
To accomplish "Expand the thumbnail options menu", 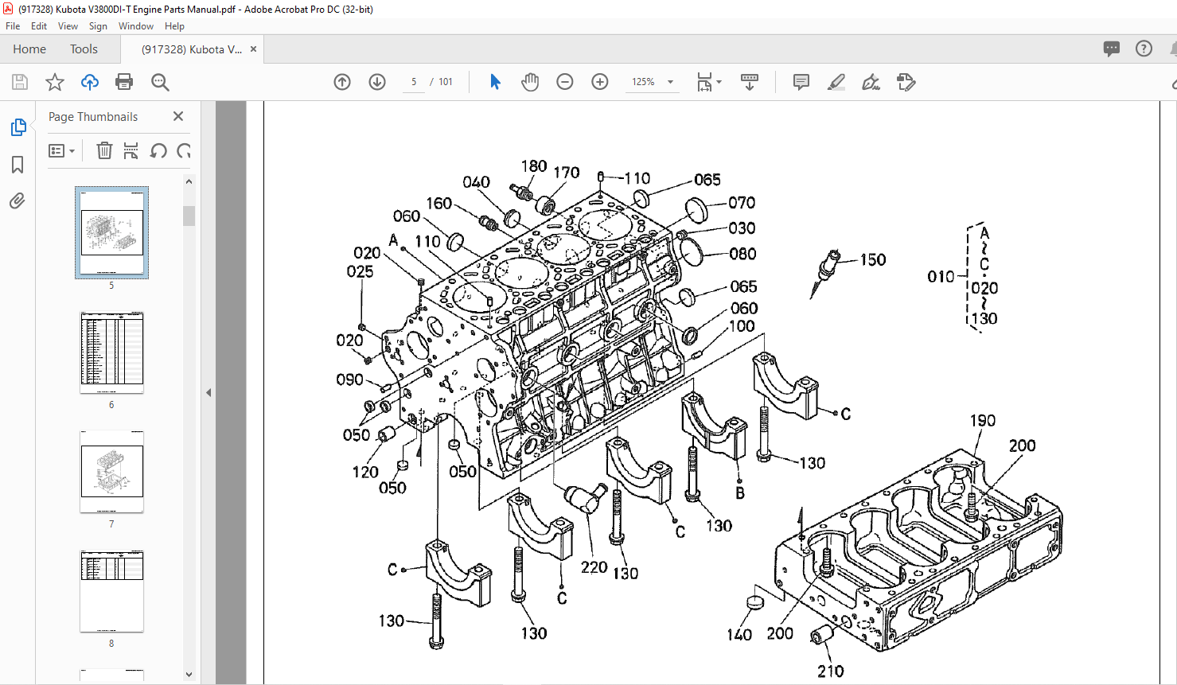I will click(x=61, y=150).
